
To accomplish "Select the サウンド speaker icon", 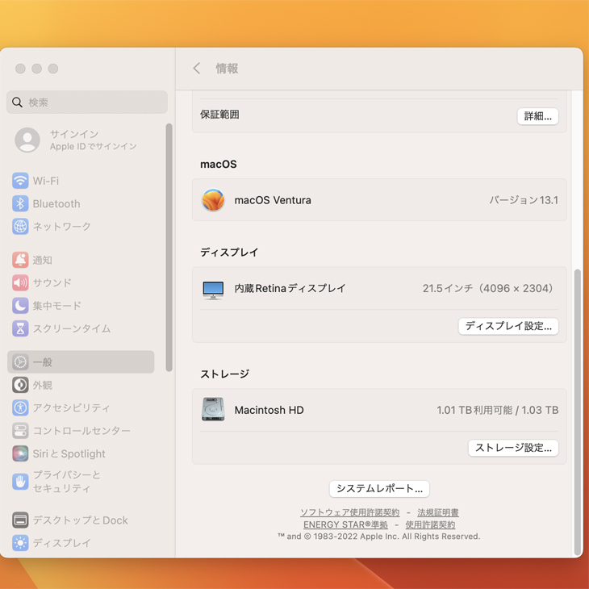I will point(20,283).
